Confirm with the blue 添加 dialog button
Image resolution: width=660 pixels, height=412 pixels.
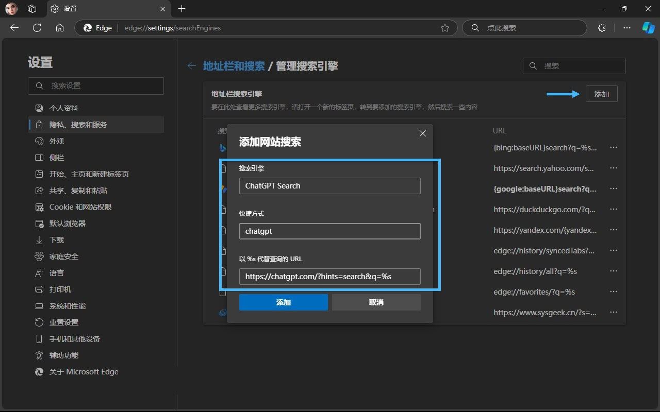click(284, 302)
